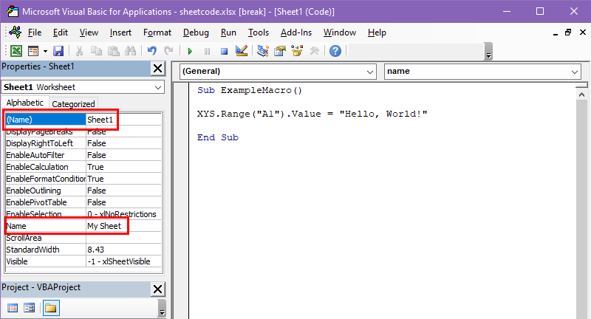Open the Insert UserForm dropdown arrow
The height and width of the screenshot is (319, 591).
pyautogui.click(x=45, y=51)
